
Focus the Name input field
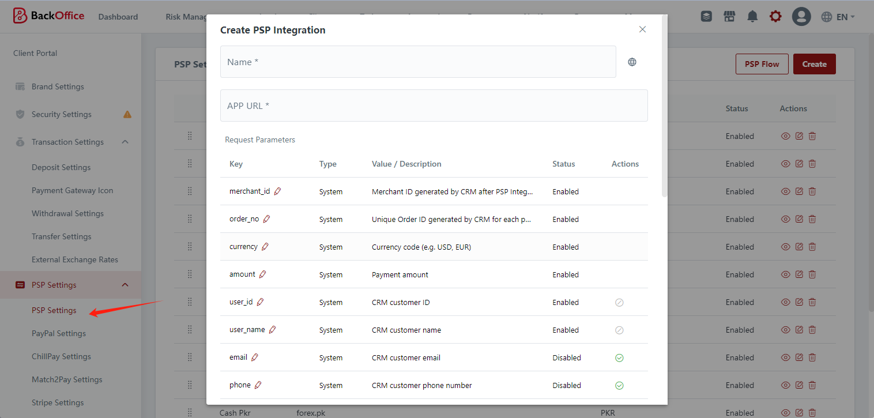(418, 62)
